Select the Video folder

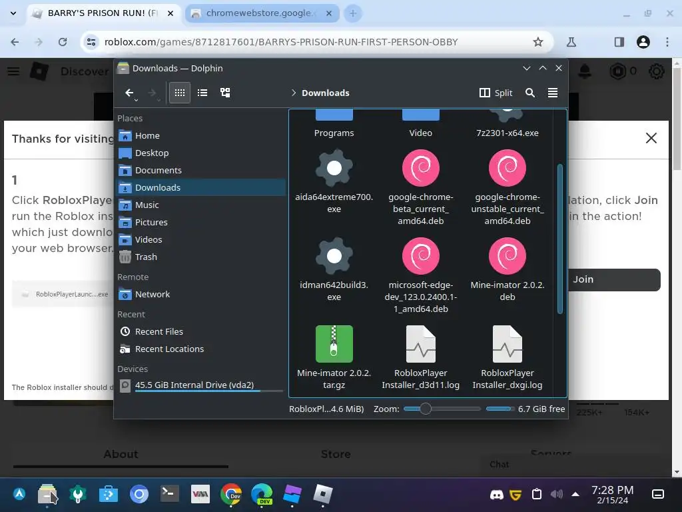pos(421,125)
